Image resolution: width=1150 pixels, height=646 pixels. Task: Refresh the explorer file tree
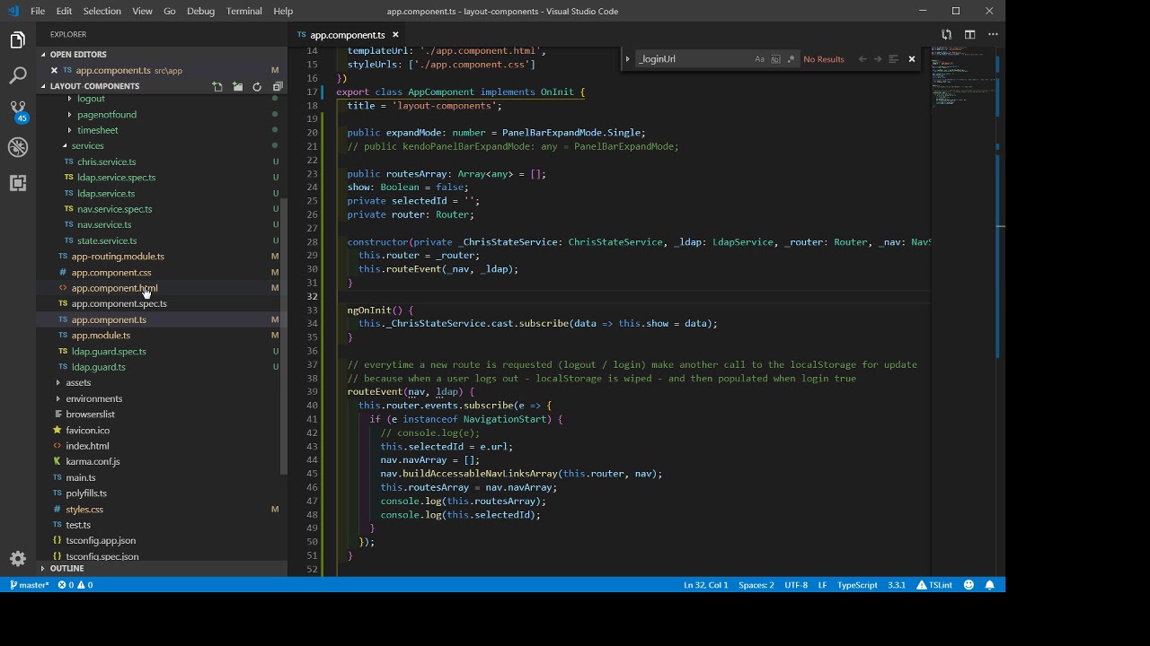pyautogui.click(x=257, y=87)
